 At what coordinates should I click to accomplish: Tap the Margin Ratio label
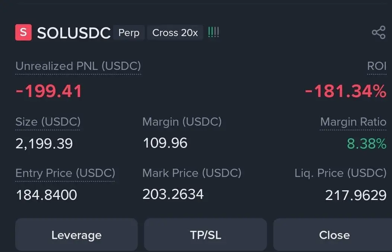click(353, 122)
